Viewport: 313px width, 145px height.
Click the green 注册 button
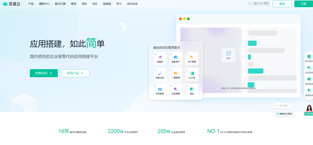point(304,4)
